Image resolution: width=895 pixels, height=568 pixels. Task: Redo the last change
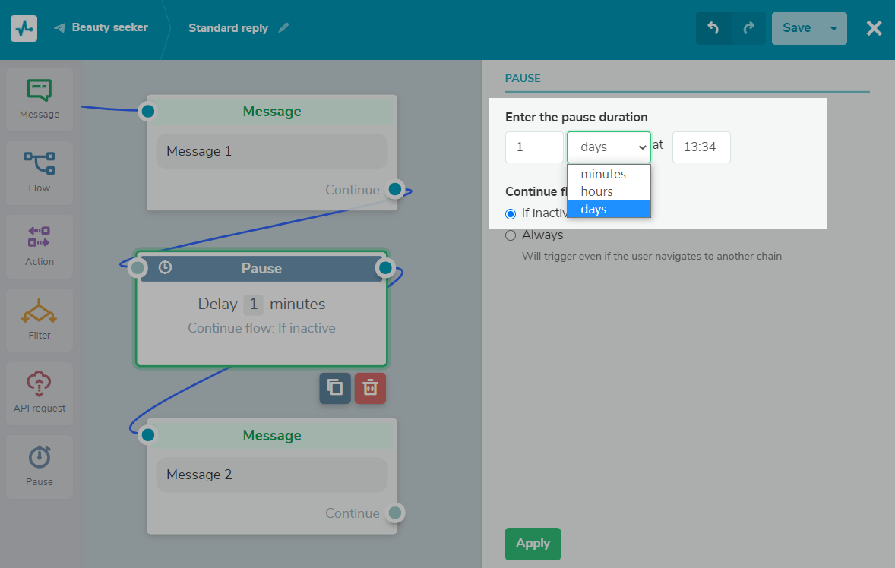click(x=748, y=28)
